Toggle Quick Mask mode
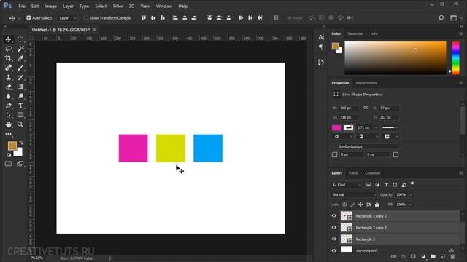 pyautogui.click(x=8, y=164)
